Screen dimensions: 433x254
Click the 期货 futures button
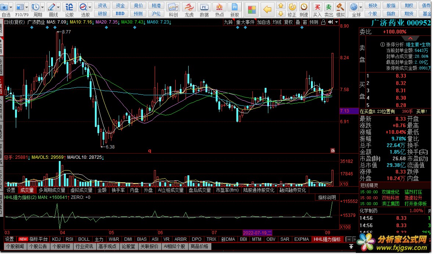[408, 13]
